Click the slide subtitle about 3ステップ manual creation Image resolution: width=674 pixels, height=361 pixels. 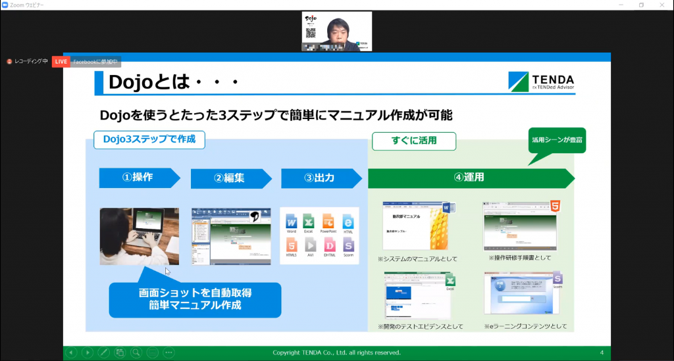point(276,115)
